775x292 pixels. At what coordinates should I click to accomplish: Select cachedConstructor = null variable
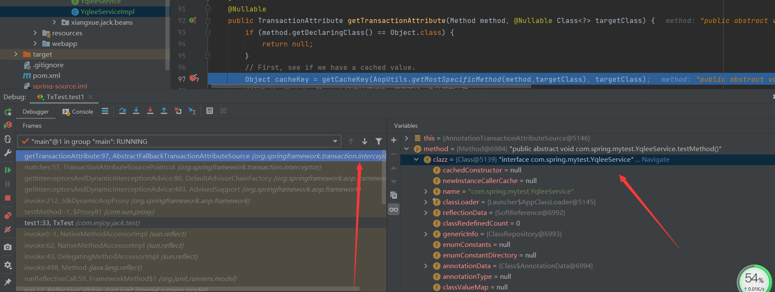(x=482, y=170)
